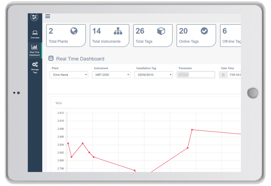The height and width of the screenshot is (186, 271).
Task: Click the cube icon on Total Tags card
Action: click(x=161, y=31)
